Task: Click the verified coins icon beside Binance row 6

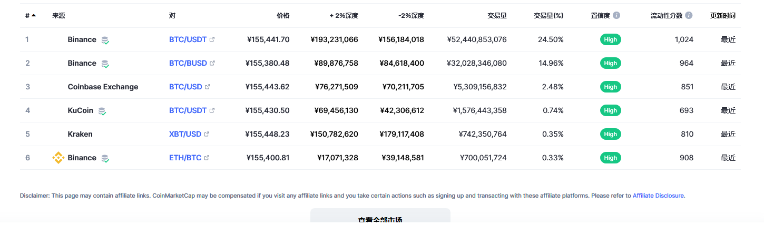Action: click(x=105, y=158)
